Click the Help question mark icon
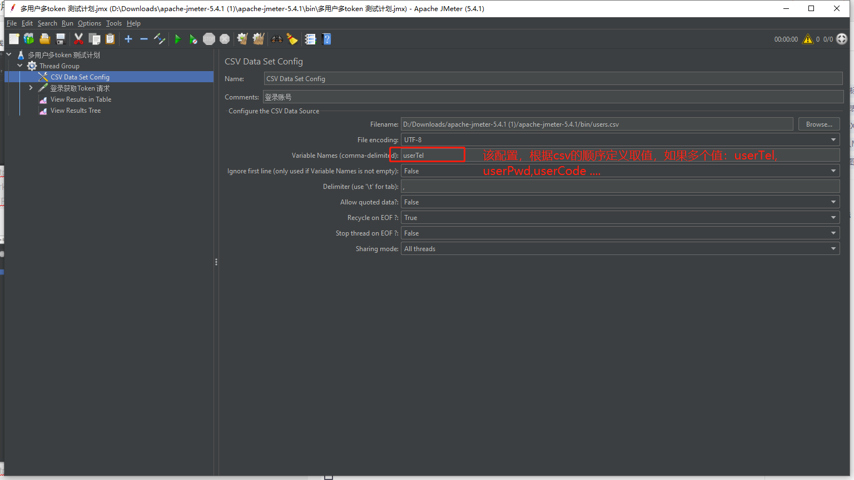This screenshot has height=480, width=854. point(327,39)
